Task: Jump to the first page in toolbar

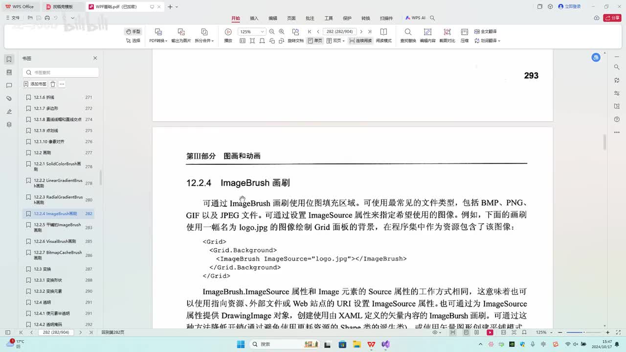Action: click(310, 32)
